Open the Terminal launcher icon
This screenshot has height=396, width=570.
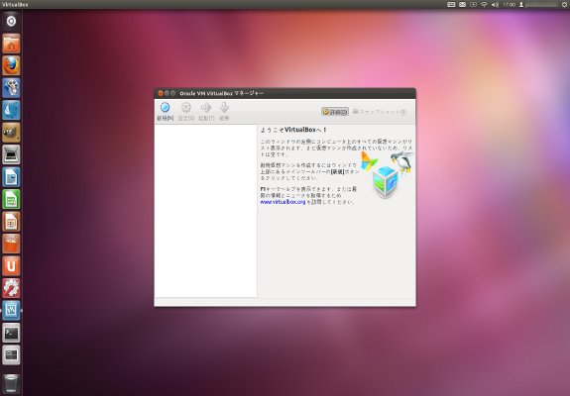[x=11, y=333]
